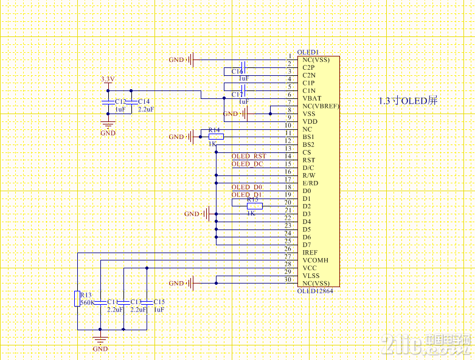Select the C13 capacitor symbol
This screenshot has width=475, height=360.
point(123,302)
